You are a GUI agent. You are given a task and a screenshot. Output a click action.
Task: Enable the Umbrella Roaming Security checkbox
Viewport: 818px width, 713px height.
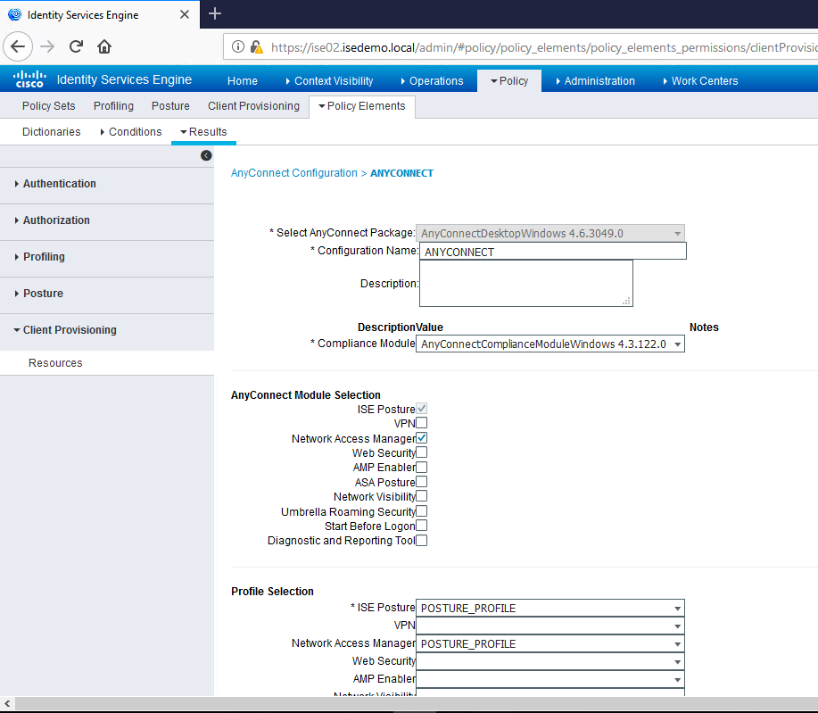click(x=422, y=511)
